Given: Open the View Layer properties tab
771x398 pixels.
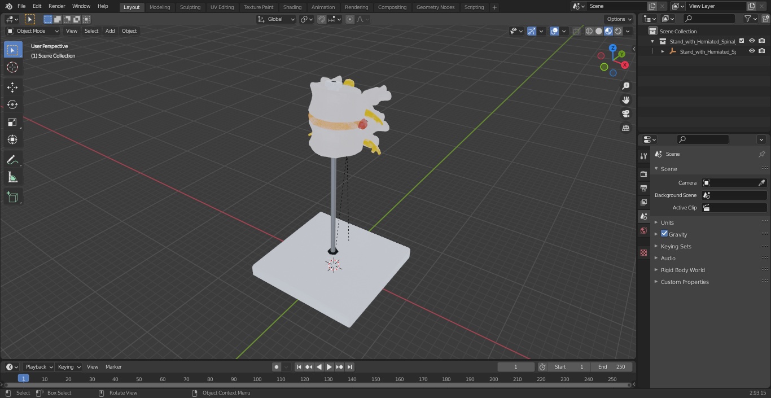Looking at the screenshot, I should click(643, 202).
